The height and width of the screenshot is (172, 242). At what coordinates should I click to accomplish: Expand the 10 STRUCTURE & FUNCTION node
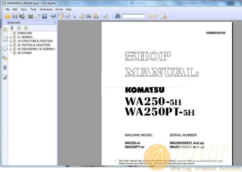coord(10,41)
